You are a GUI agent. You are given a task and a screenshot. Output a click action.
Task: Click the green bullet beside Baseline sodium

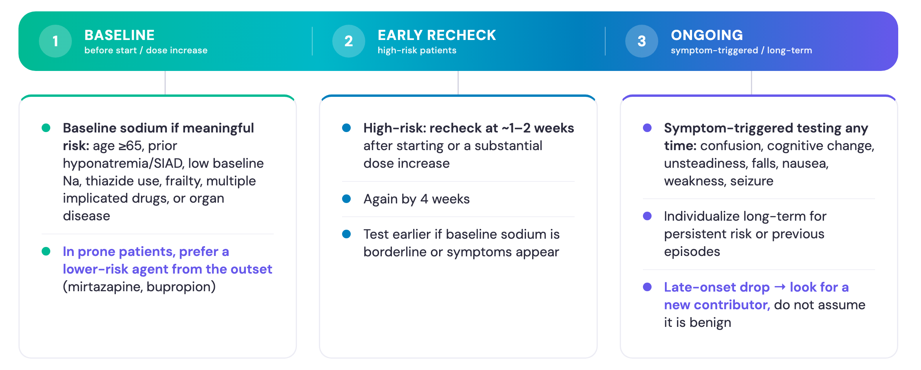click(46, 128)
